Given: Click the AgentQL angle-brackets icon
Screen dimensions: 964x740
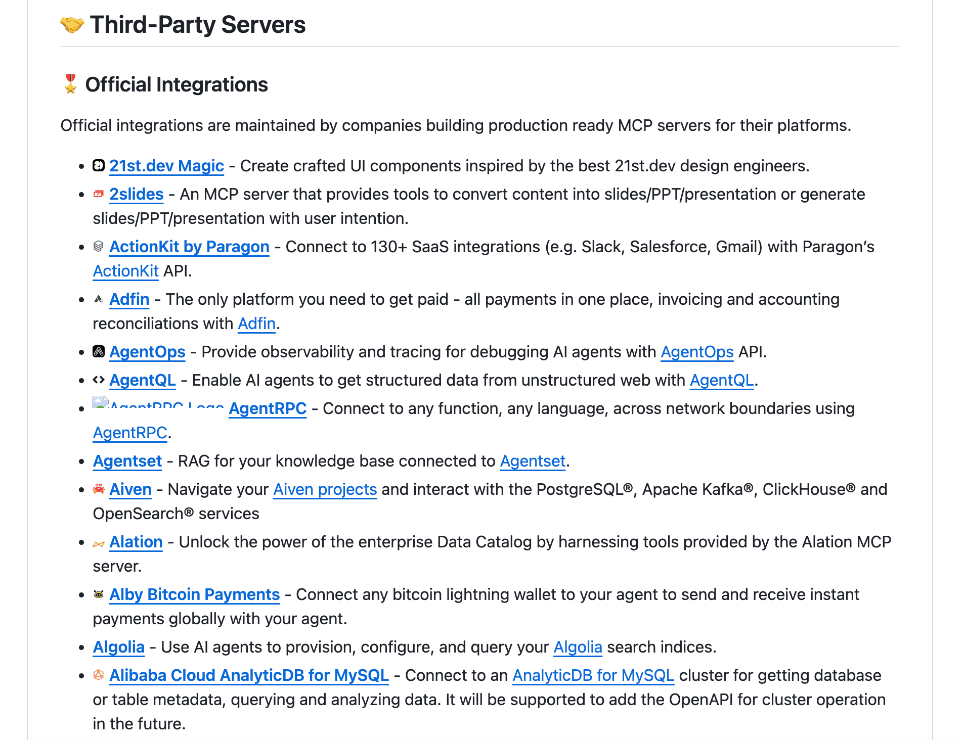Looking at the screenshot, I should 98,380.
